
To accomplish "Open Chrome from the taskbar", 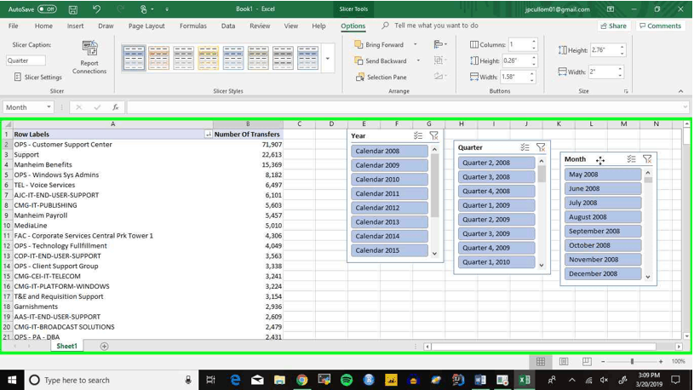I will (301, 380).
